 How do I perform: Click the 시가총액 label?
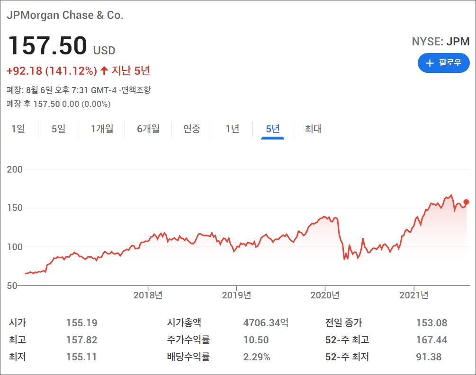pos(184,323)
